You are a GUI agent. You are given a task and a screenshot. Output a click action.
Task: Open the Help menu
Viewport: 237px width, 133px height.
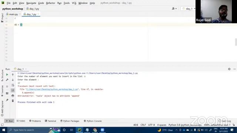tap(92, 3)
